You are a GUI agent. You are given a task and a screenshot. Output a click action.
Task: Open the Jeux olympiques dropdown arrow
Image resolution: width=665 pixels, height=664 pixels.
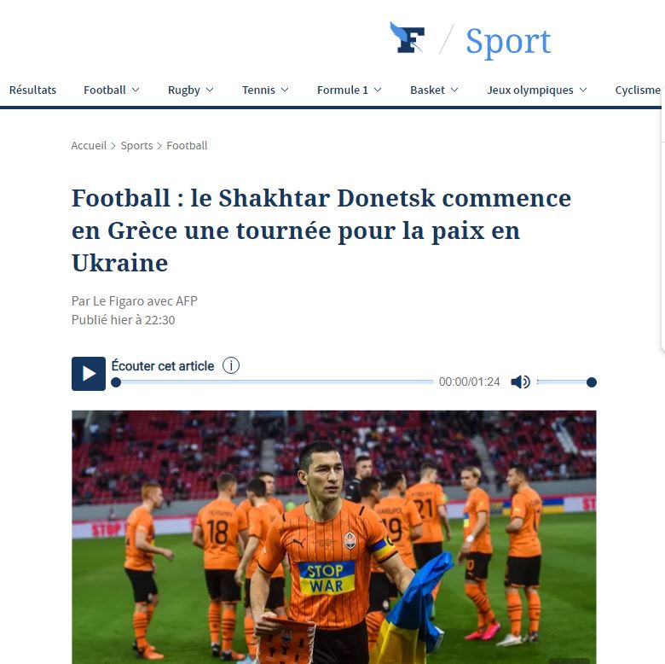tap(583, 90)
